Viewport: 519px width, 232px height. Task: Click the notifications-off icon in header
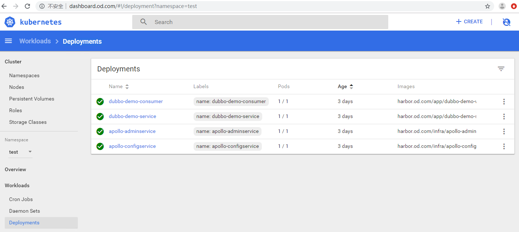[506, 22]
